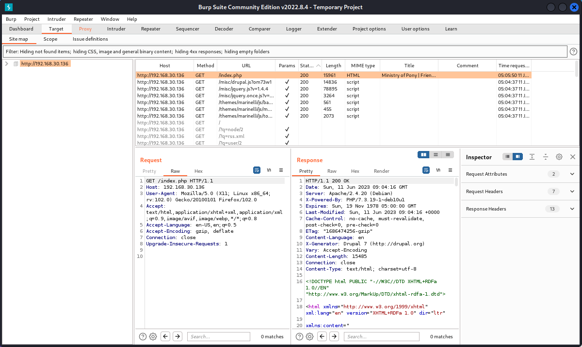582x347 pixels.
Task: Select Render view in Response pane
Action: pos(382,171)
